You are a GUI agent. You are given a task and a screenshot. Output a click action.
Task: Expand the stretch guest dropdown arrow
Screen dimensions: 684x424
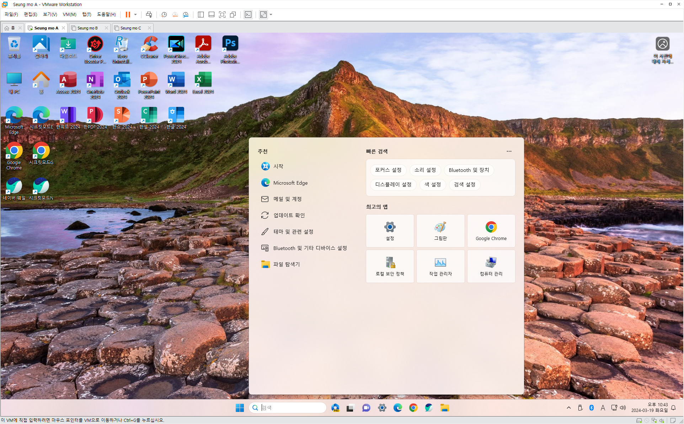coord(271,15)
